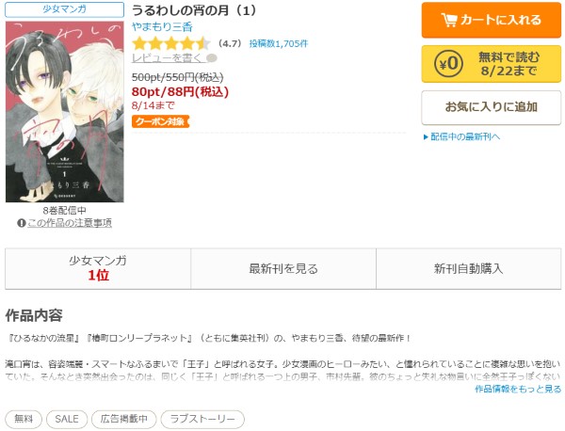Viewport: 565px width, 431px height.
Task: Select the SALE tag chip
Action: click(67, 419)
